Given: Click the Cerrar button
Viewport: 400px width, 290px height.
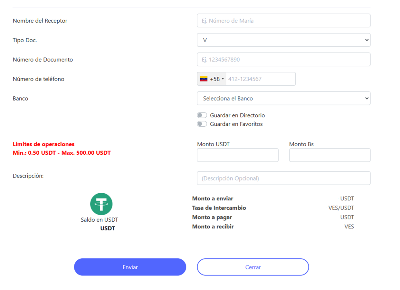Looking at the screenshot, I should click(x=253, y=267).
